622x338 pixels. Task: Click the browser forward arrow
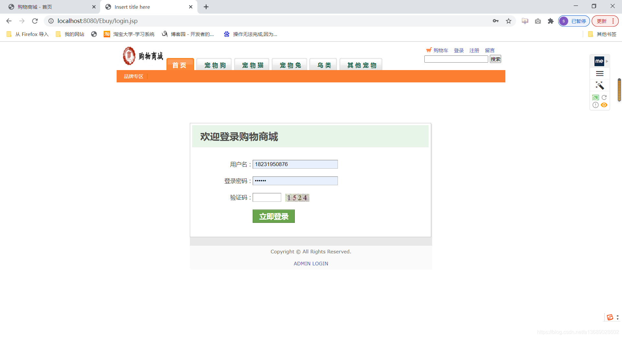point(22,21)
